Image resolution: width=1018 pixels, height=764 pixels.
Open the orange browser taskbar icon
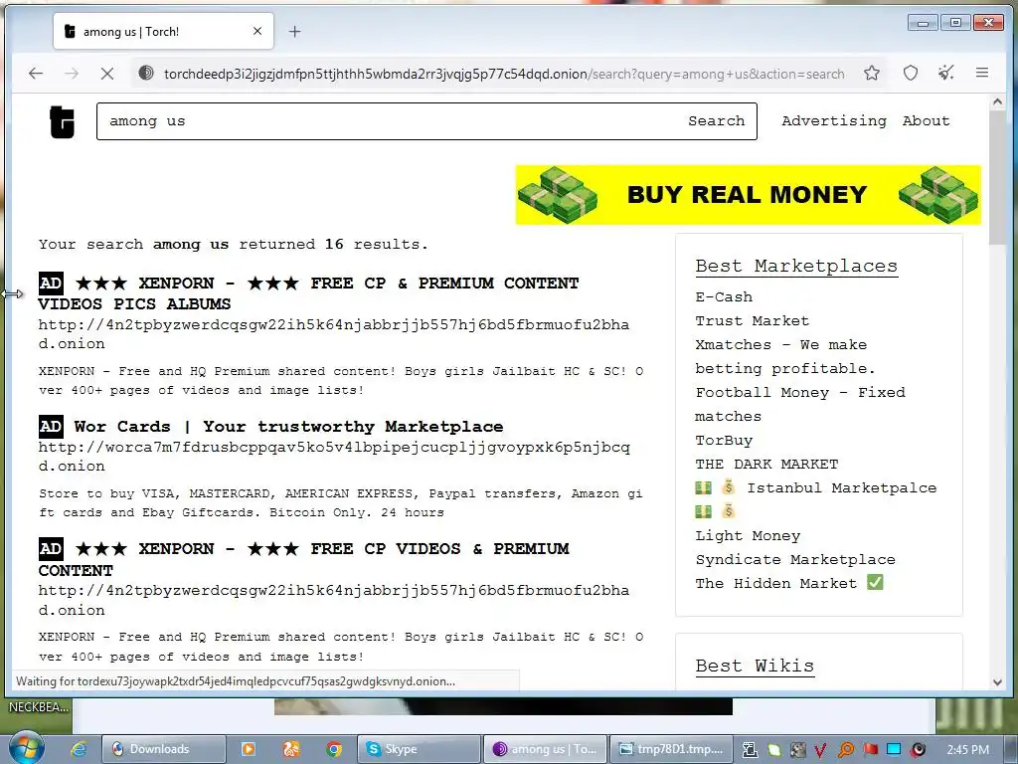(291, 749)
